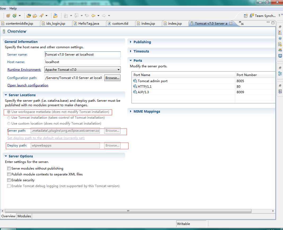Click Open launch configuration link

coord(28,85)
